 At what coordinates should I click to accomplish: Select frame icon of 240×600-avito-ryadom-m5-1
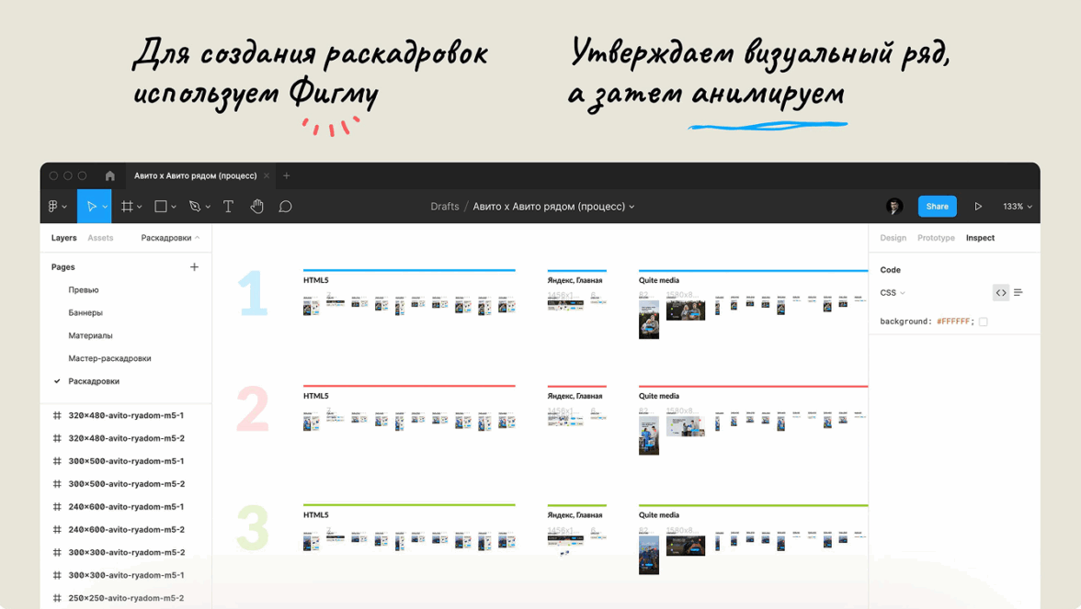pyautogui.click(x=57, y=506)
